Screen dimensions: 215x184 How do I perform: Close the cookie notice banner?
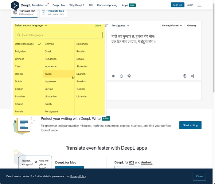coord(199,176)
